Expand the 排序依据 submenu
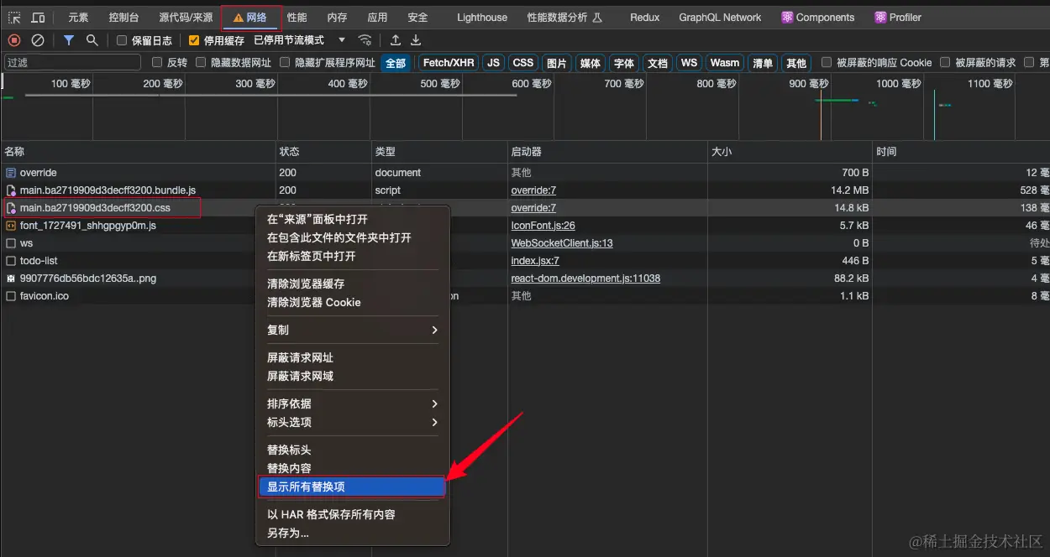 coord(353,404)
